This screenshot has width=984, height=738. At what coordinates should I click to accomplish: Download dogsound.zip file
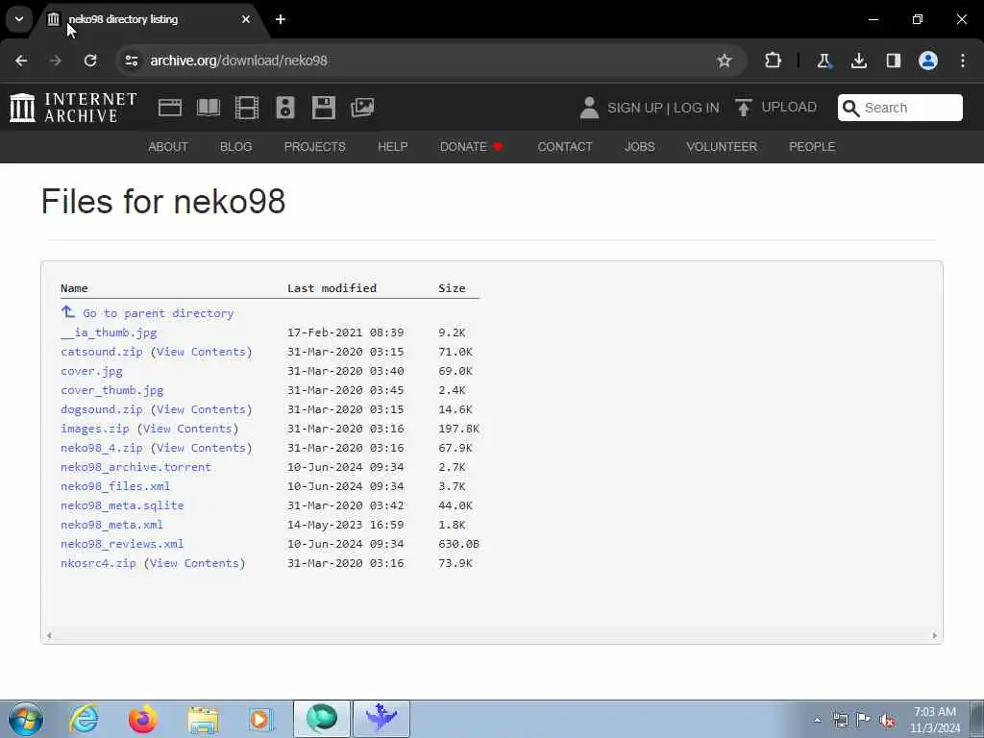pos(102,409)
